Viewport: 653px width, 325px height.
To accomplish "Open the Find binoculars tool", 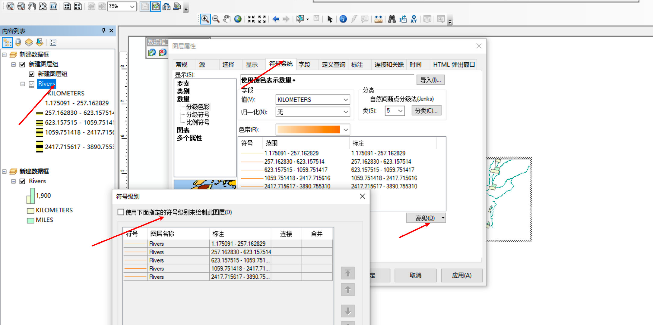I will [392, 19].
